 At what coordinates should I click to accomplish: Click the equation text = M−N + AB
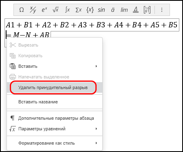coord(28,35)
